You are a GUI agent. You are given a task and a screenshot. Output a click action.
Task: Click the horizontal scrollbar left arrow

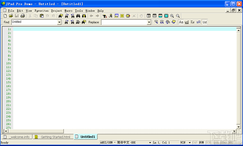[6, 131]
